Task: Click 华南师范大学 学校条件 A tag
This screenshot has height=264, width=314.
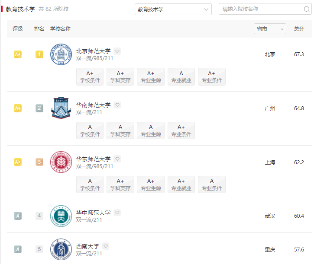Action: (90, 130)
